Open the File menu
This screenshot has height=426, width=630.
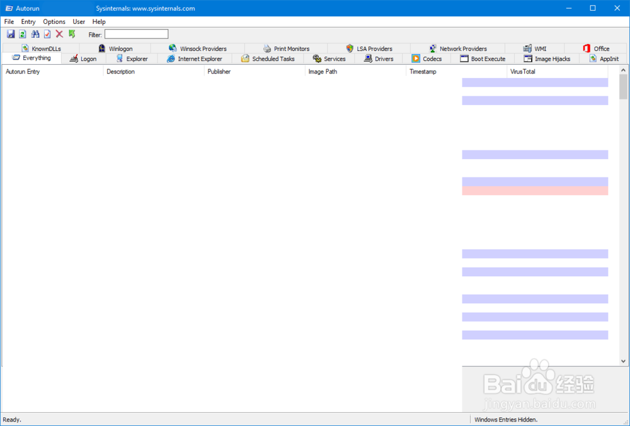[9, 21]
